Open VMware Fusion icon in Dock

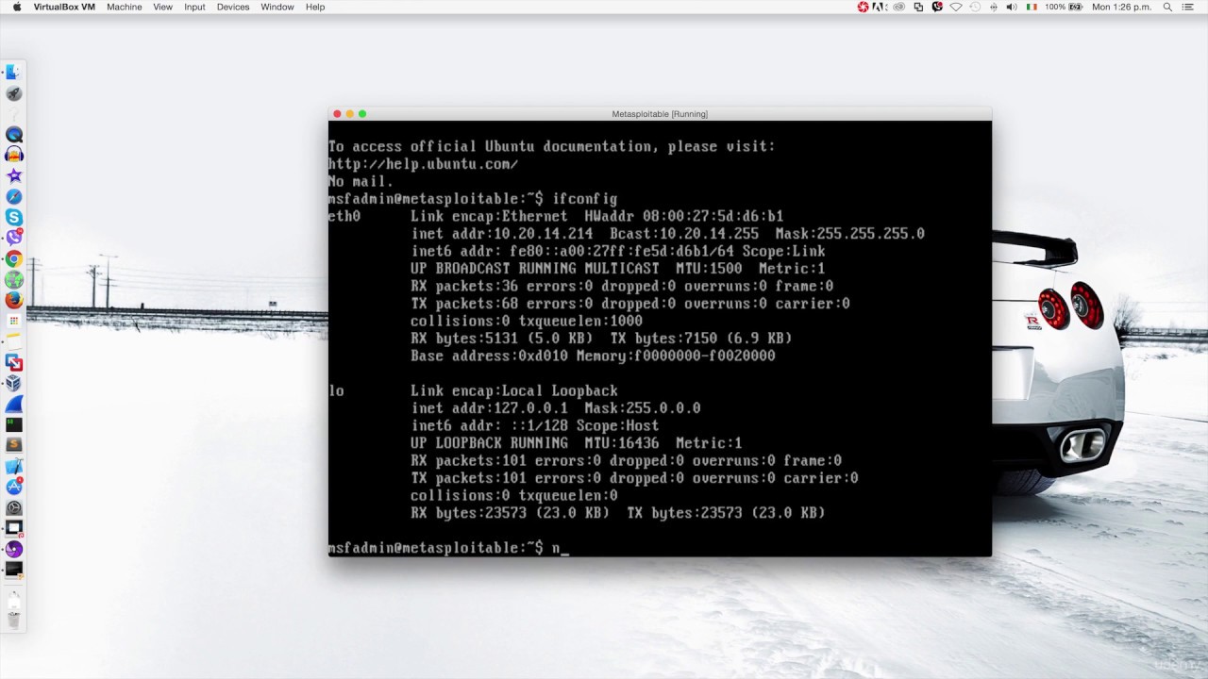point(13,363)
